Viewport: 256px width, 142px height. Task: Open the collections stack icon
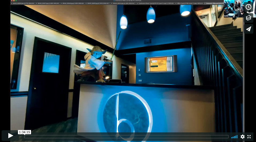(249, 18)
